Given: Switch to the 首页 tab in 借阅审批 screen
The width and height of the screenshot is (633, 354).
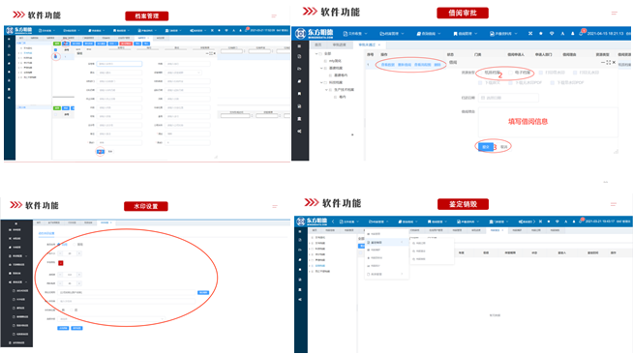Looking at the screenshot, I should coord(318,44).
